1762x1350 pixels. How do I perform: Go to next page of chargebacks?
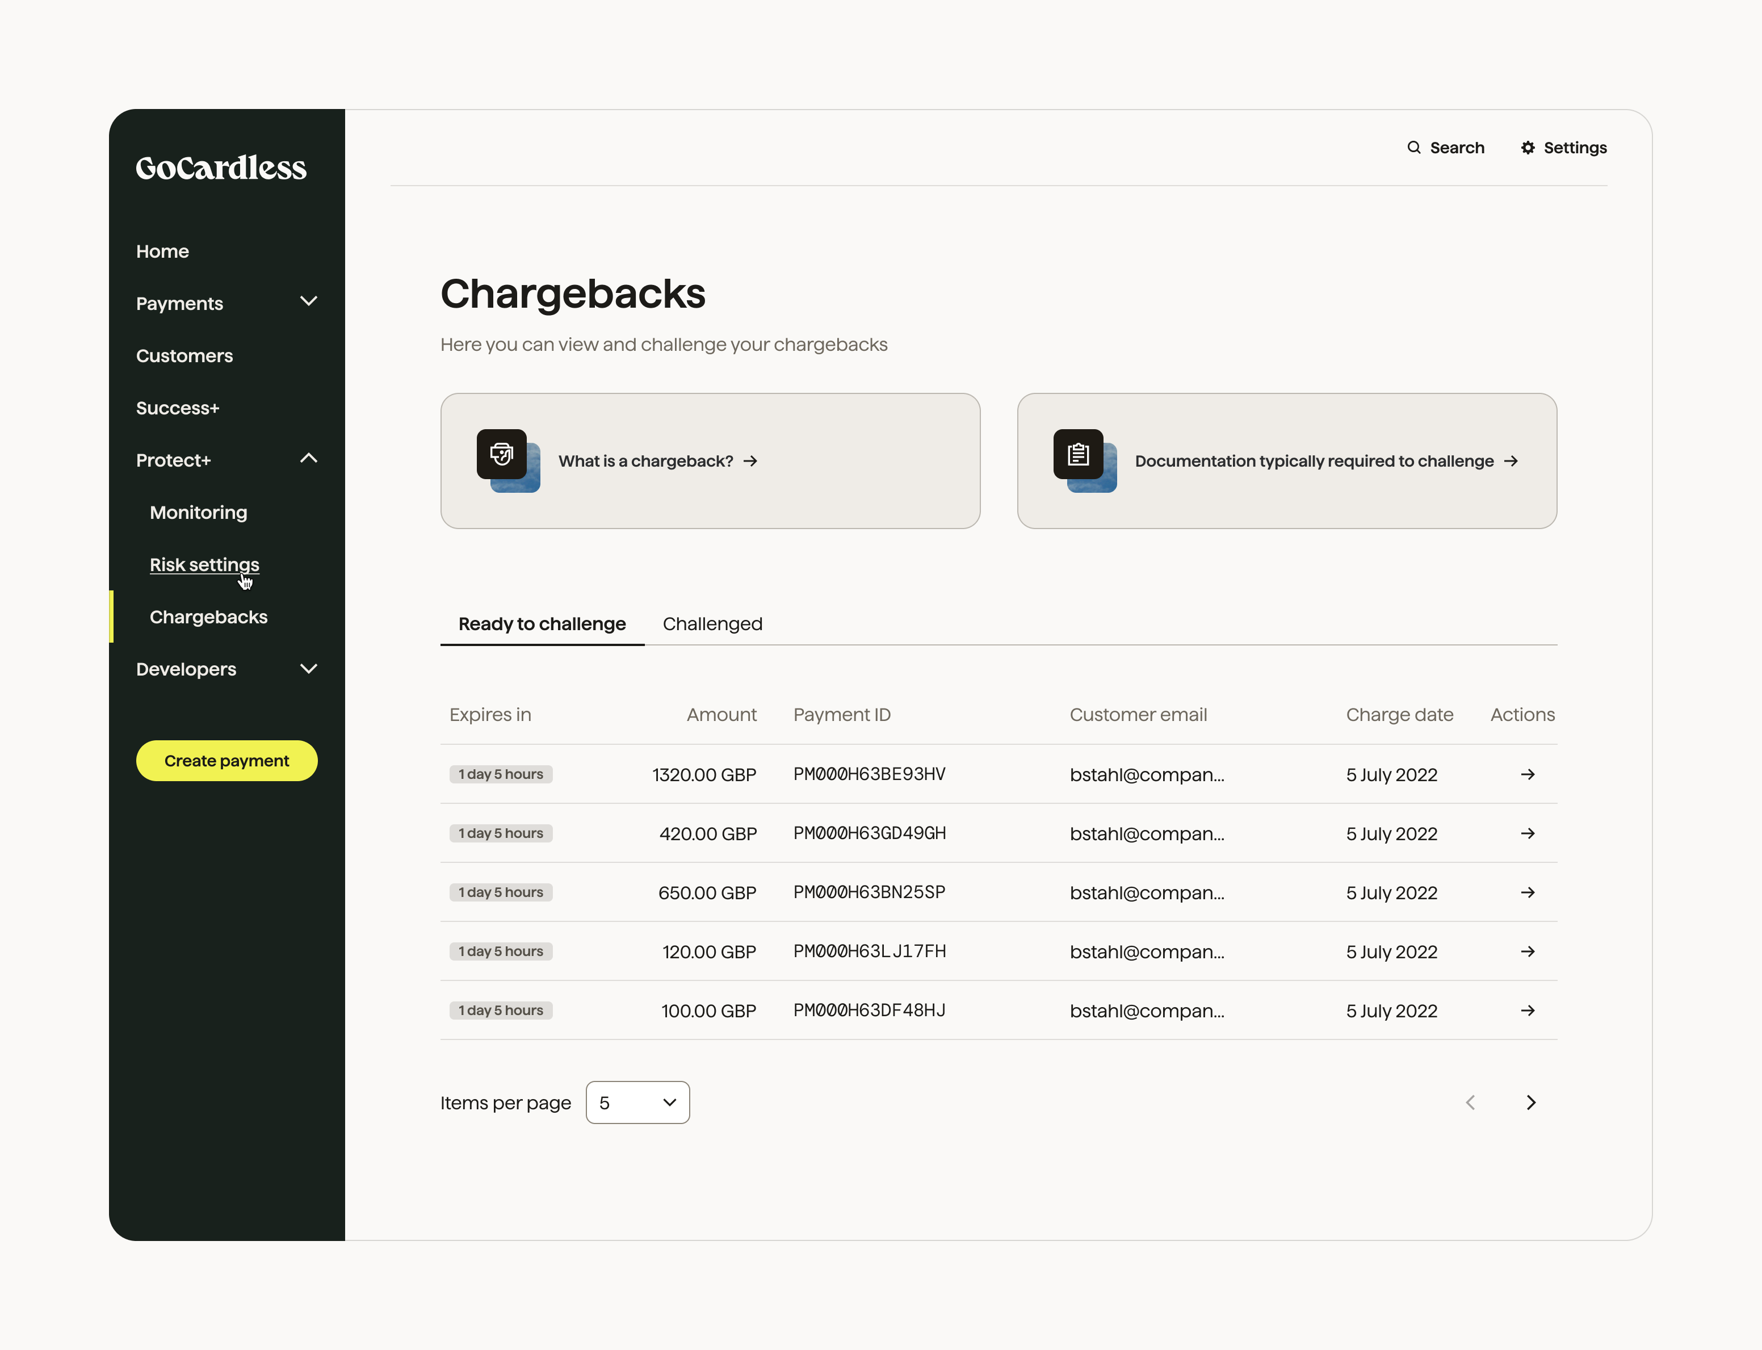(x=1530, y=1102)
